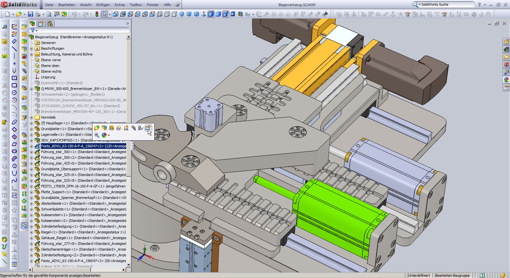Click the Rebuild traffic light icon
The height and width of the screenshot is (278, 510).
[x=97, y=14]
